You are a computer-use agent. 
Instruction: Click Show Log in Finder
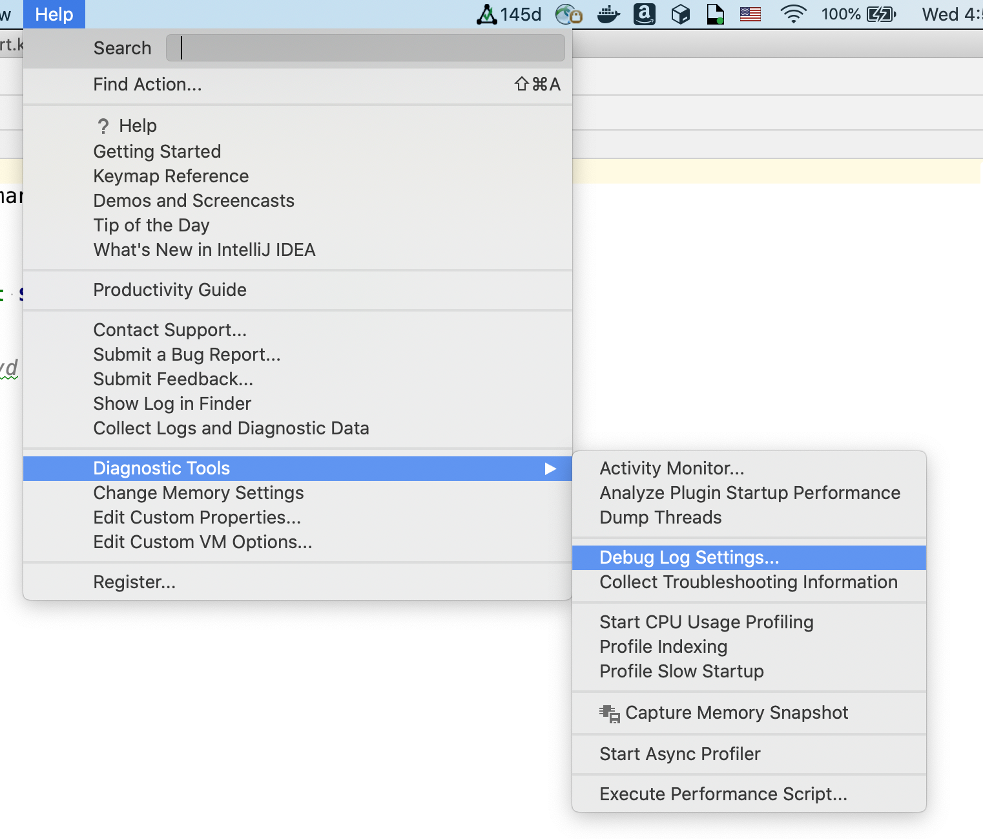(172, 403)
